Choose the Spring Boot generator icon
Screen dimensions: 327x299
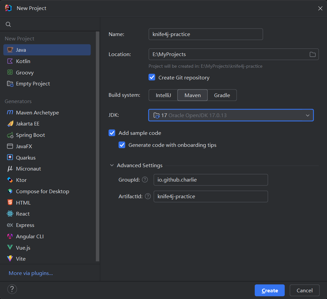(10, 135)
